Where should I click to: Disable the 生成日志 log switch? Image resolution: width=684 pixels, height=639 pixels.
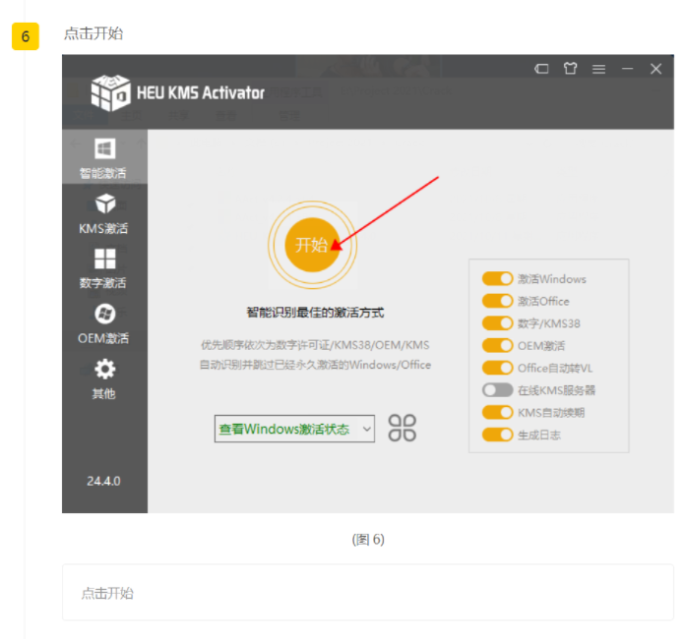tap(497, 435)
